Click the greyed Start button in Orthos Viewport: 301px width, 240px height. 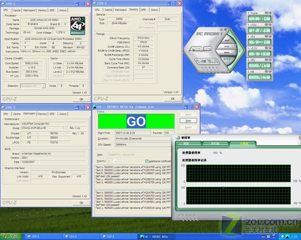[x=188, y=115]
